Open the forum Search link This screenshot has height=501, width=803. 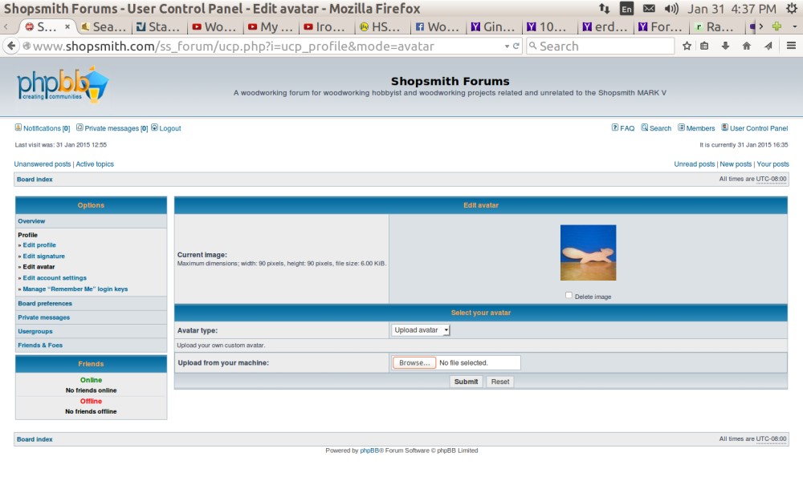point(660,128)
